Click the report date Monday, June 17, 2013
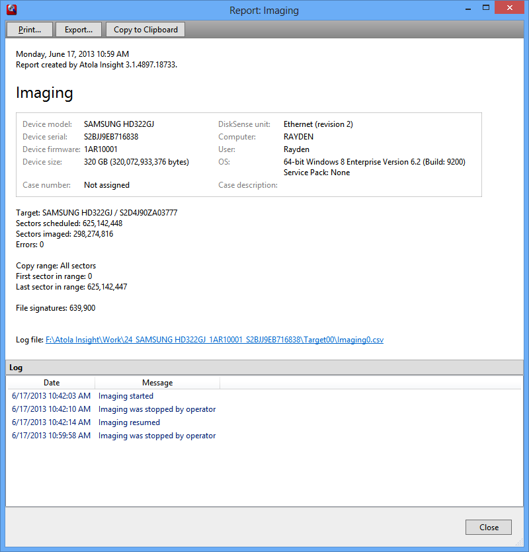The image size is (529, 552). [72, 54]
